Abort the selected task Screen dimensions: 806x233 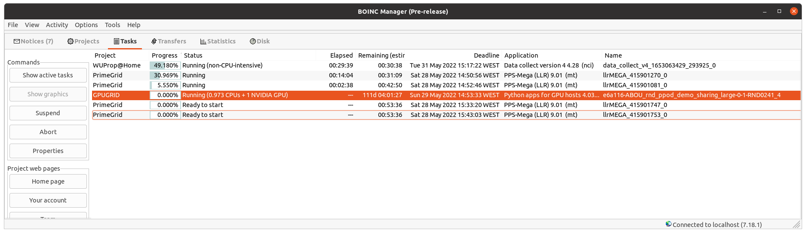[x=48, y=132]
